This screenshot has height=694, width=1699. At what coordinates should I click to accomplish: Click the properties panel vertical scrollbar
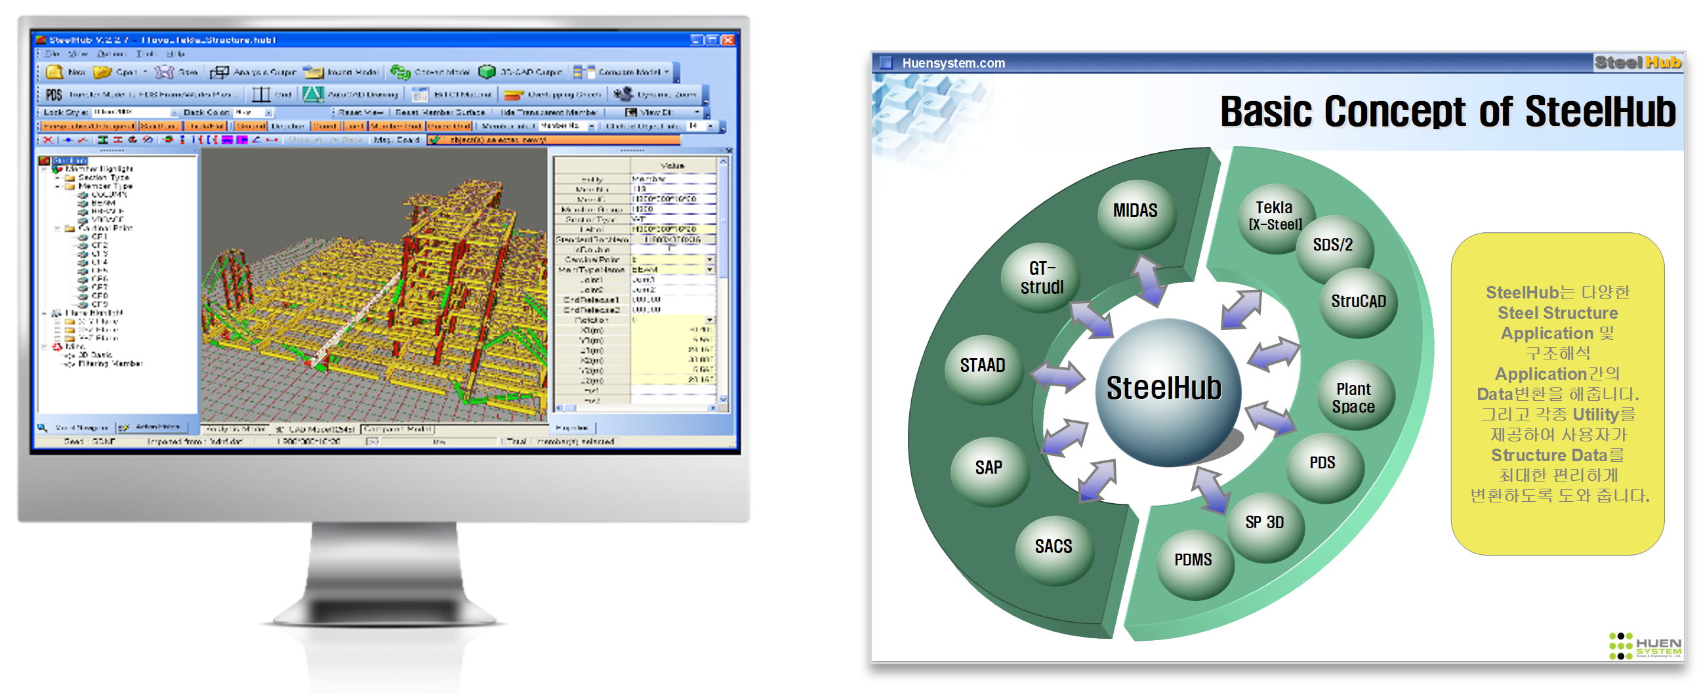(x=723, y=280)
